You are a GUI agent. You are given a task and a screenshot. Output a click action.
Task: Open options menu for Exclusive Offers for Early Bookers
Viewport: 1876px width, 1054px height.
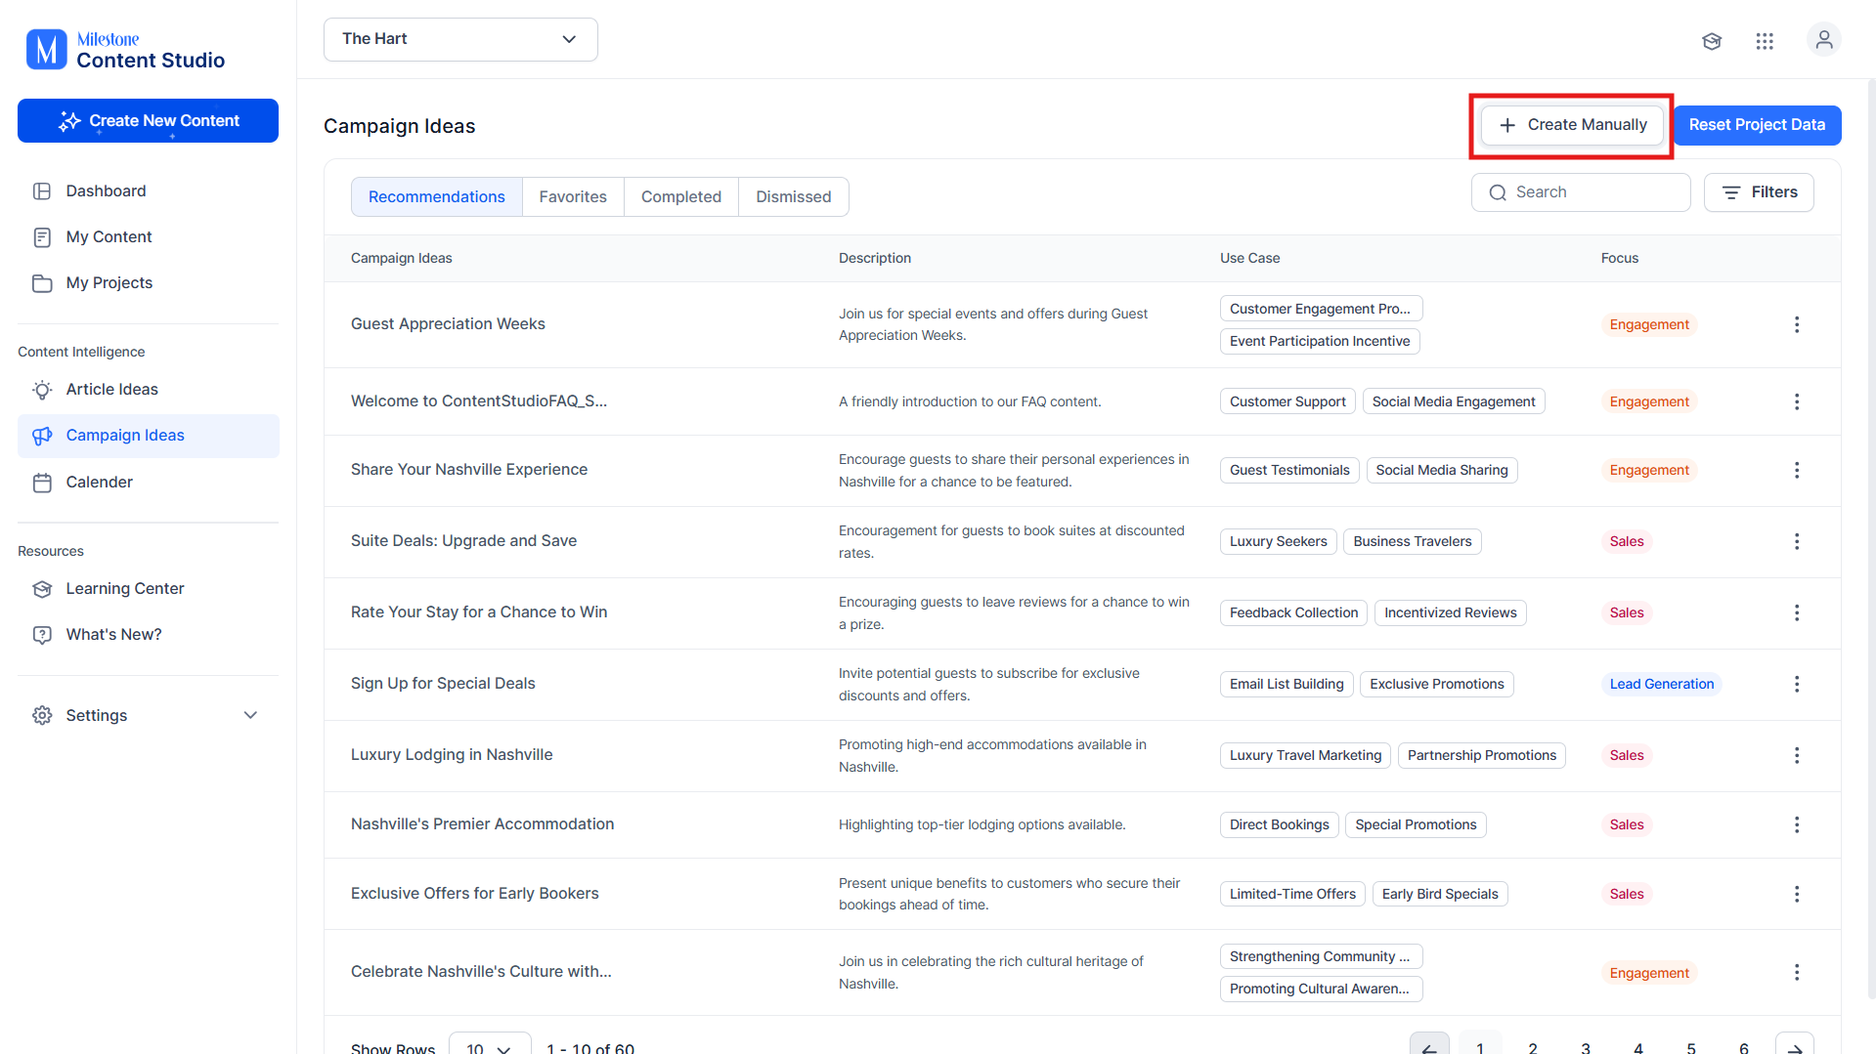point(1797,894)
